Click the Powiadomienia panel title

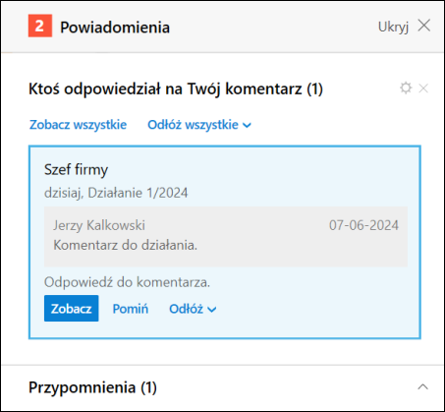tap(115, 28)
